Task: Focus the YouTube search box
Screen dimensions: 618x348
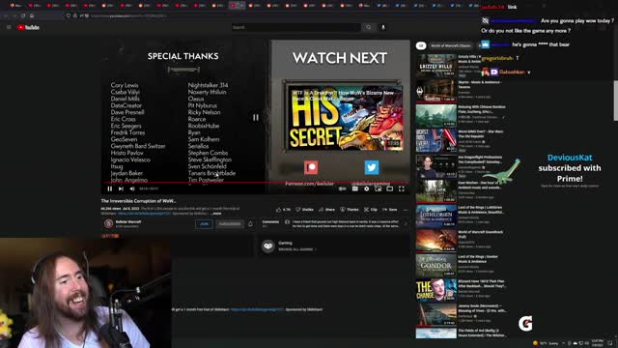Action: 295,27
